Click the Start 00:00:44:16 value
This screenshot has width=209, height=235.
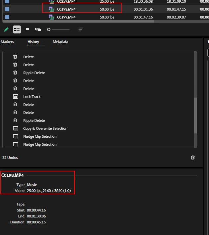36,210
